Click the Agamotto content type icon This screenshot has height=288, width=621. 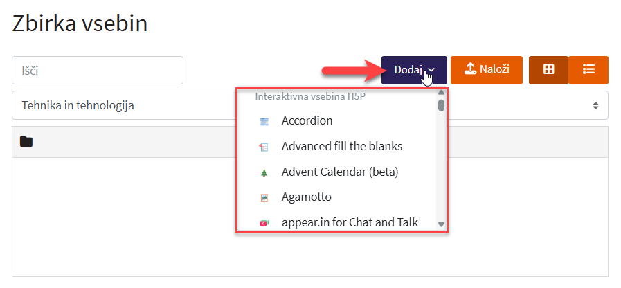coord(264,198)
